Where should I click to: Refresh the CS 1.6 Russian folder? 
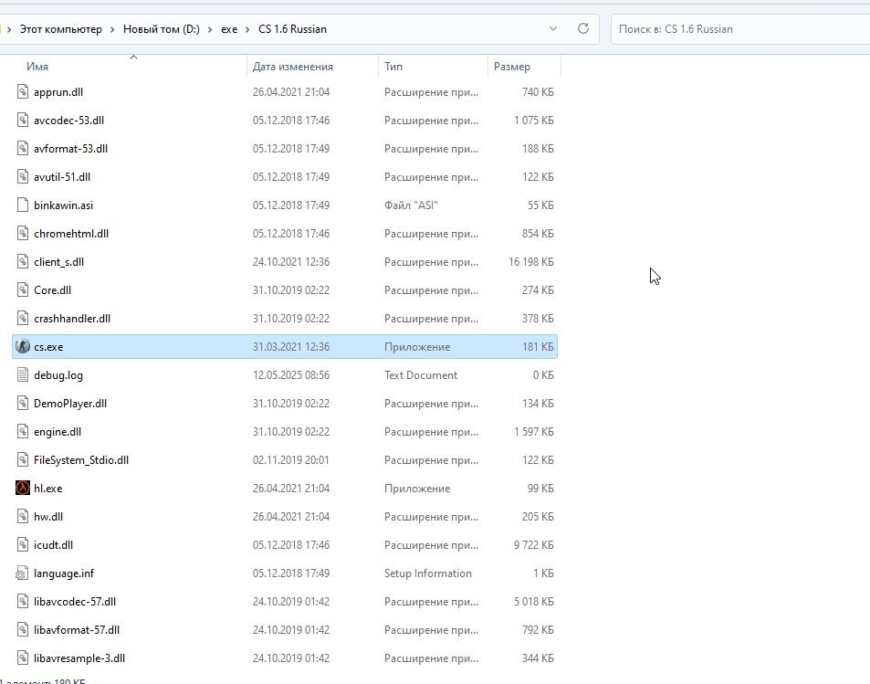(583, 28)
